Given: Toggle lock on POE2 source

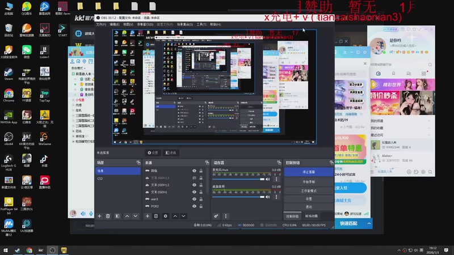Looking at the screenshot, I should 201,206.
